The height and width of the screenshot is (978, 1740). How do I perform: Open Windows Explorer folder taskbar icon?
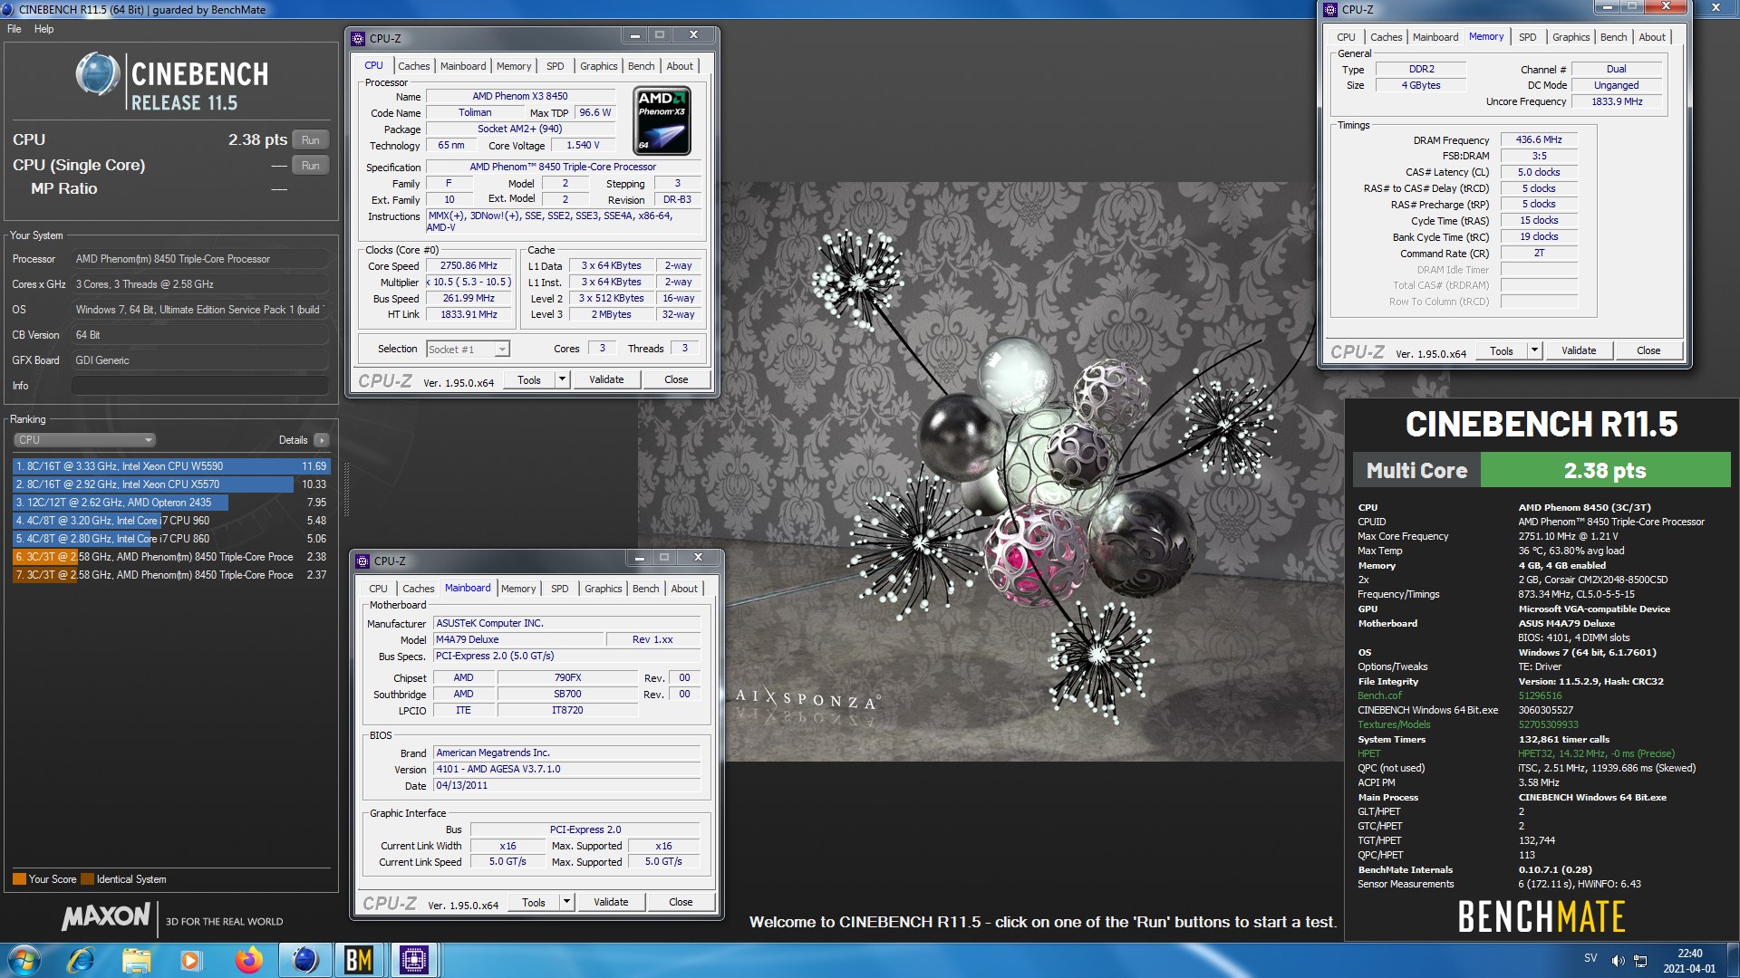(136, 960)
